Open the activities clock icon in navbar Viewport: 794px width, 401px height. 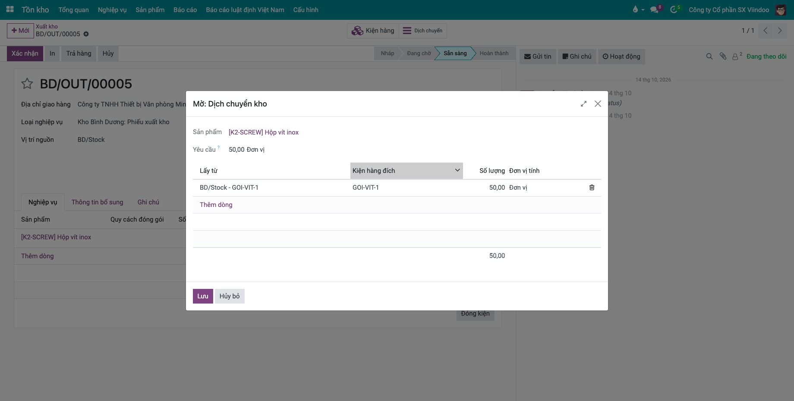tap(674, 9)
